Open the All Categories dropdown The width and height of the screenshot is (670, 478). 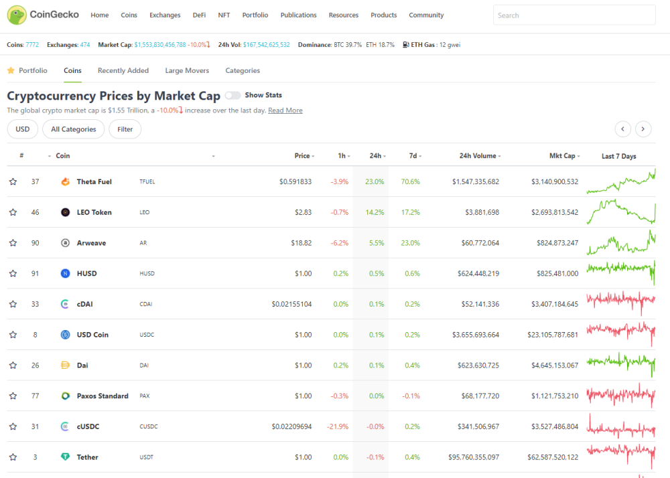[74, 129]
